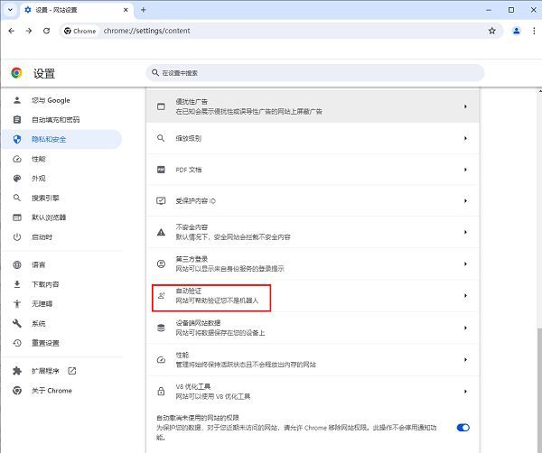Select 自动填充和密码 in the sidebar
Image resolution: width=542 pixels, height=453 pixels.
point(55,119)
